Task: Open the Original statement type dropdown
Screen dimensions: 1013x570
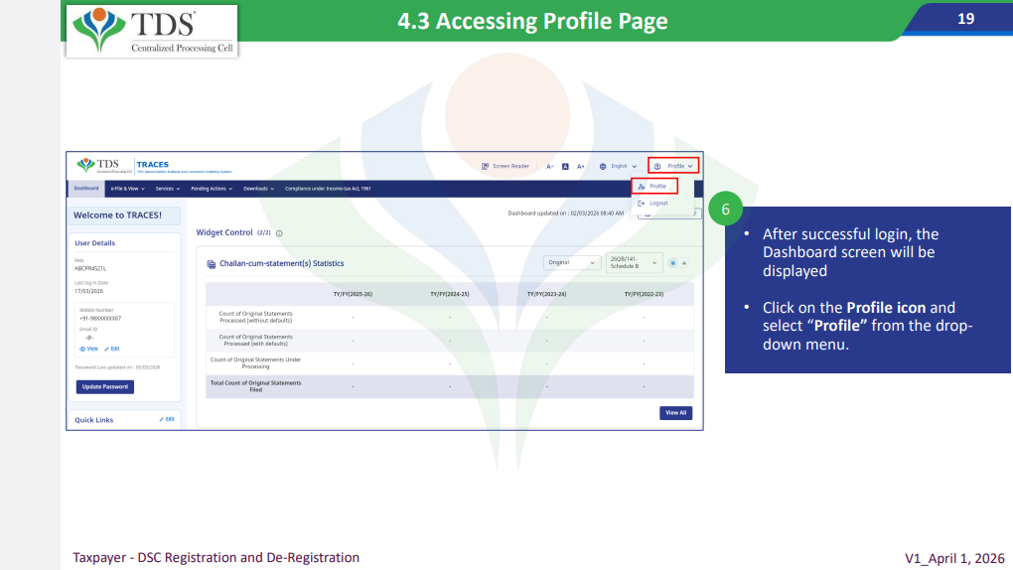Action: click(572, 262)
